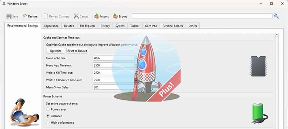The width and height of the screenshot is (288, 129).
Task: Click the memory chip icon
Action: pyautogui.click(x=258, y=66)
